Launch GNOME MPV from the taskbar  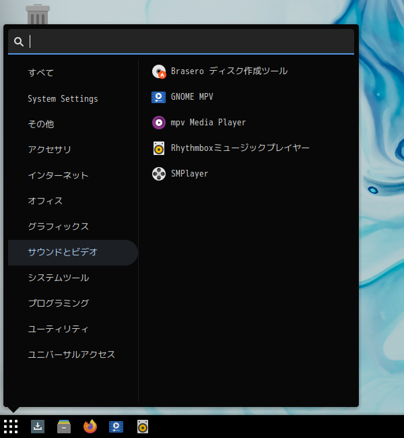click(x=116, y=427)
